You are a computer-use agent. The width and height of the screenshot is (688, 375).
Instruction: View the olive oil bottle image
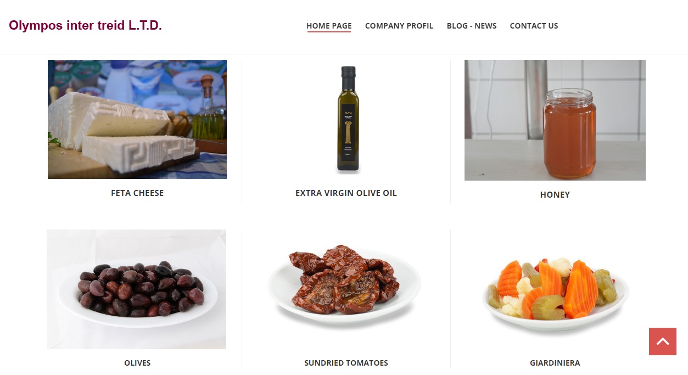(348, 119)
